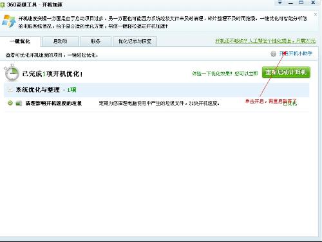
Task: Click the junk cleanup item icon
Action: click(x=19, y=104)
